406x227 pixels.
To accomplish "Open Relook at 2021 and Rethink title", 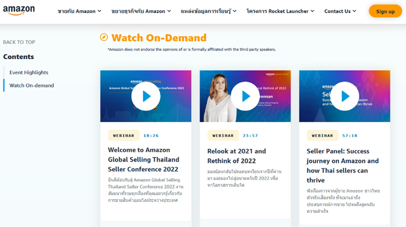I will click(x=237, y=156).
